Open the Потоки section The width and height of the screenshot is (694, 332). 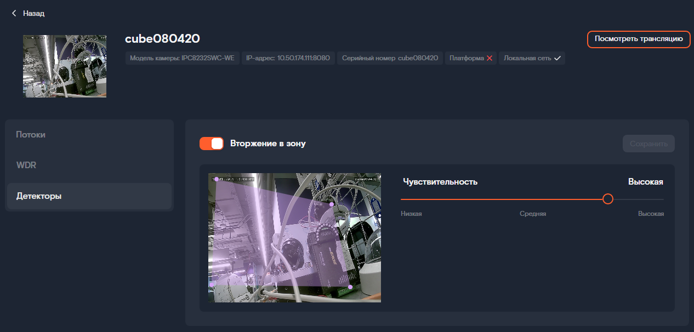pyautogui.click(x=89, y=135)
